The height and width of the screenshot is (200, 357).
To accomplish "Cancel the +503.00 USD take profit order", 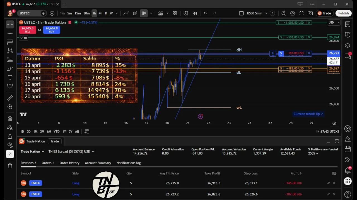I will (x=309, y=37).
